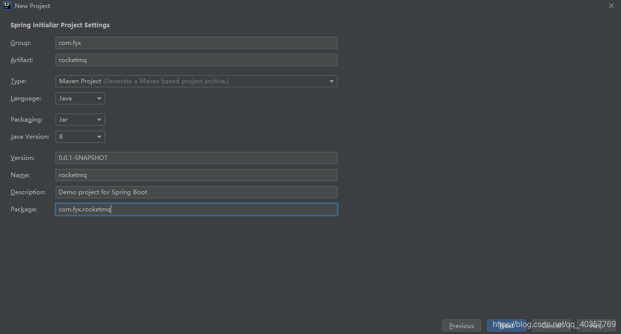
Task: Open Help for the wizard
Action: pyautogui.click(x=596, y=325)
